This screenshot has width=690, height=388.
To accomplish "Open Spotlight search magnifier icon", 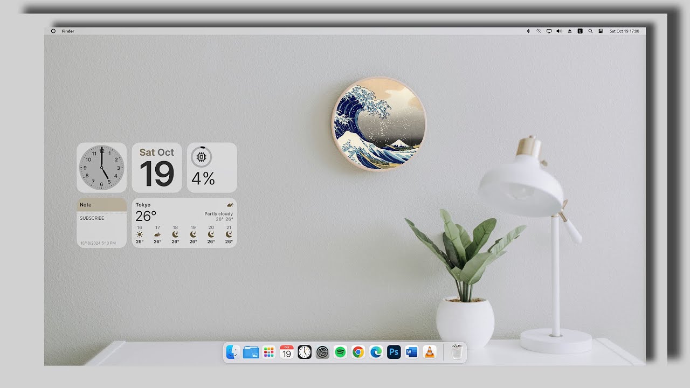I will [590, 31].
